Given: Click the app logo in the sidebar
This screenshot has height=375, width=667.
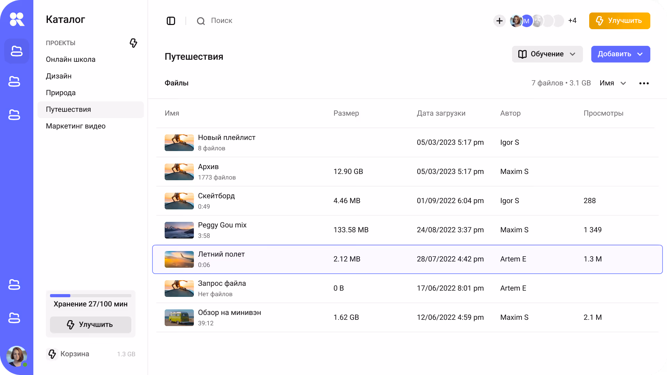Looking at the screenshot, I should coord(17,19).
